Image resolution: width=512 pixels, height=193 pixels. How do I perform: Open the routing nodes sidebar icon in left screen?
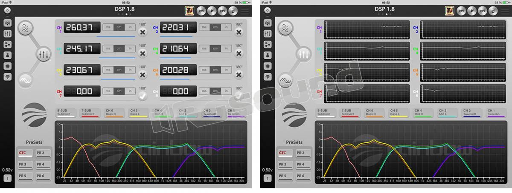tap(8, 44)
